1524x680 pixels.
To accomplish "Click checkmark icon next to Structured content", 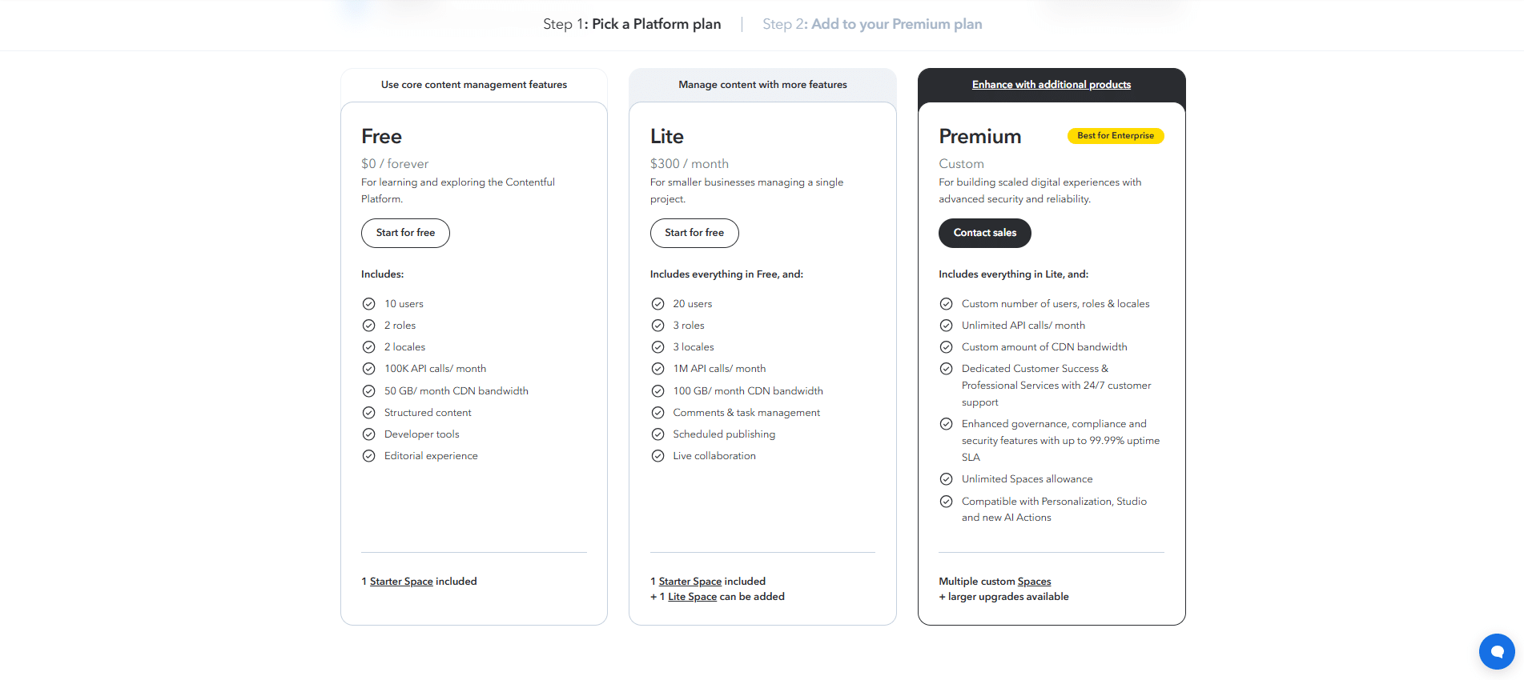I will tap(368, 413).
